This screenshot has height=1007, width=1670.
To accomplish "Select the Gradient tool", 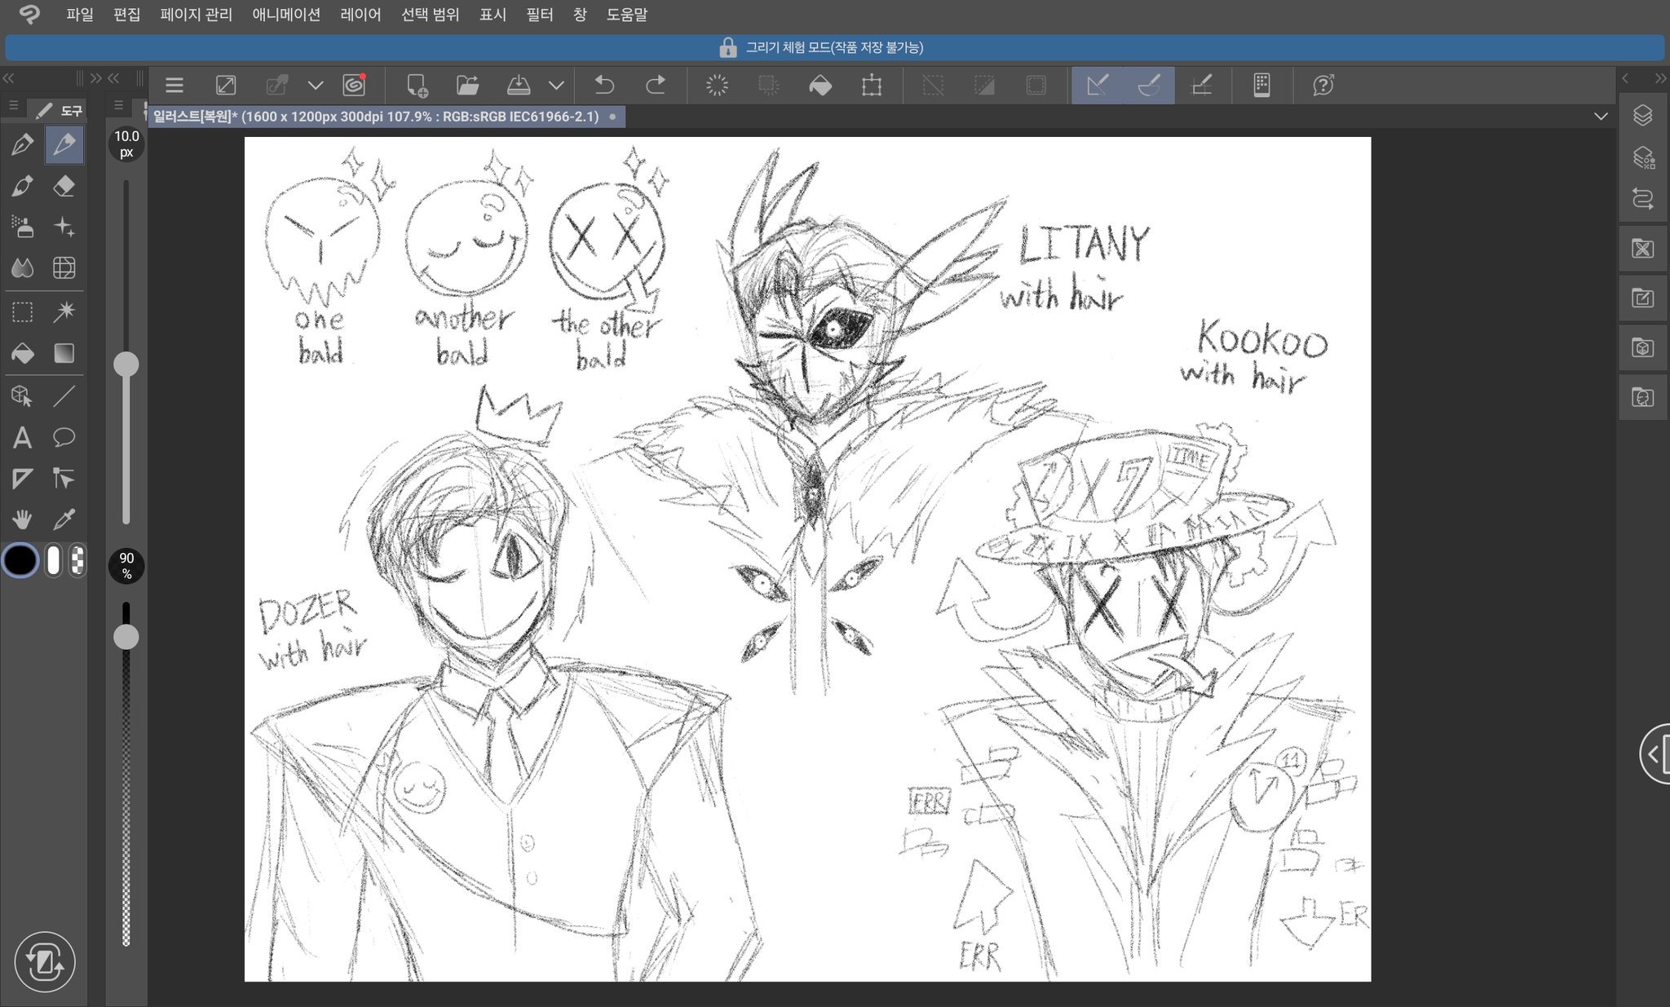I will (x=64, y=353).
